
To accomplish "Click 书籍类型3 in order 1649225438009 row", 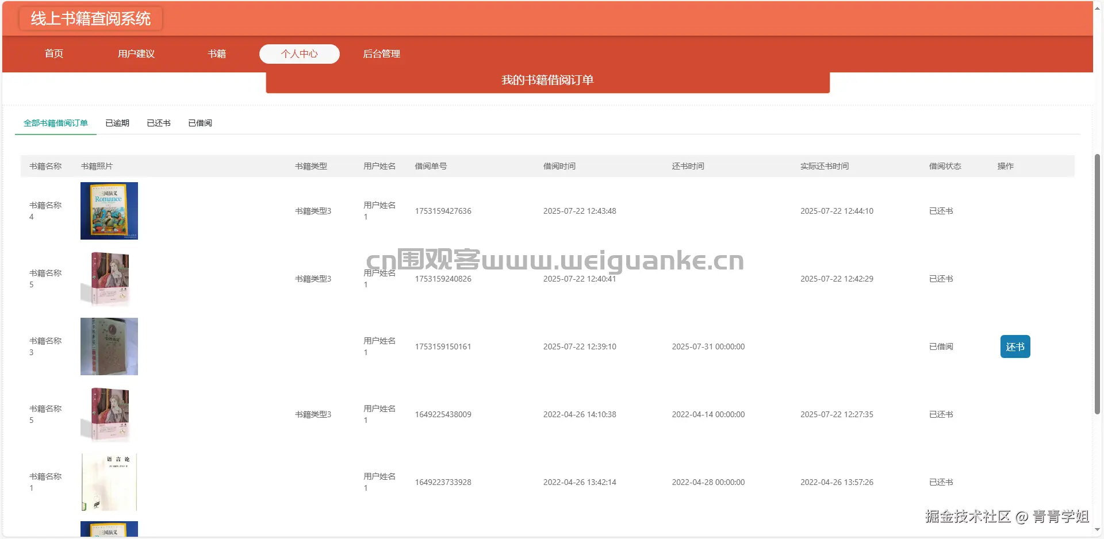I will pos(313,414).
